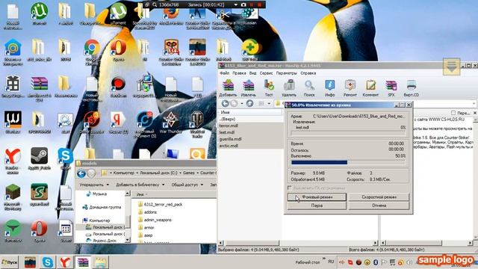
Task: Click the Тест toolbar icon in WinRAR
Action: coord(269,88)
